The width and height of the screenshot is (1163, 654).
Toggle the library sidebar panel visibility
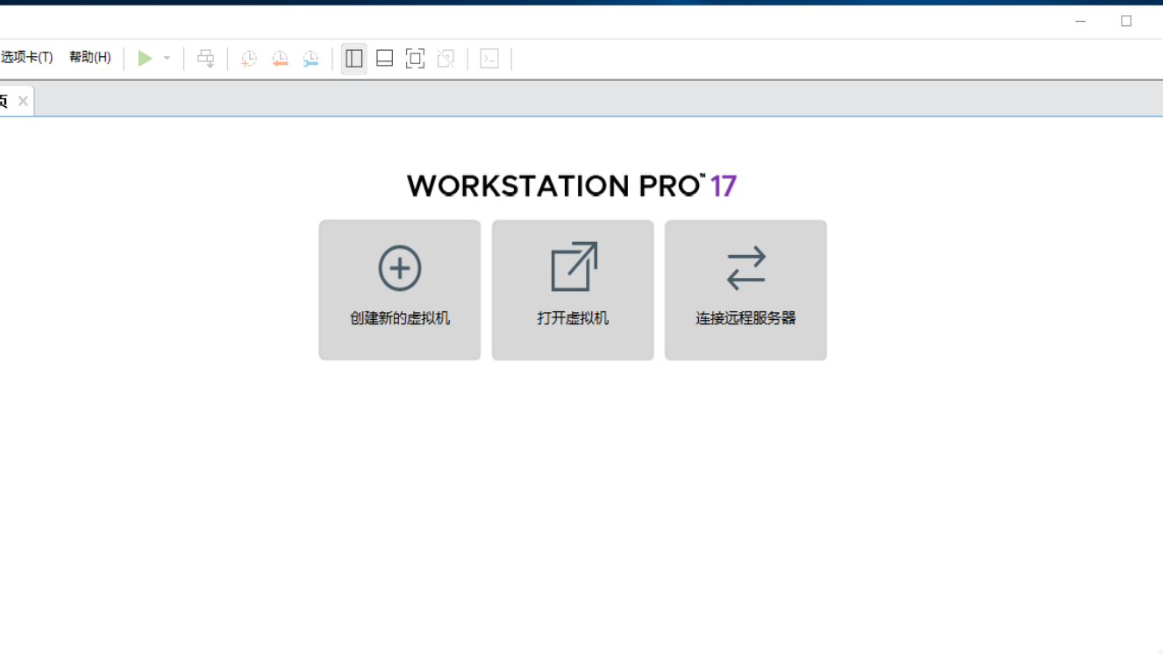coord(354,58)
